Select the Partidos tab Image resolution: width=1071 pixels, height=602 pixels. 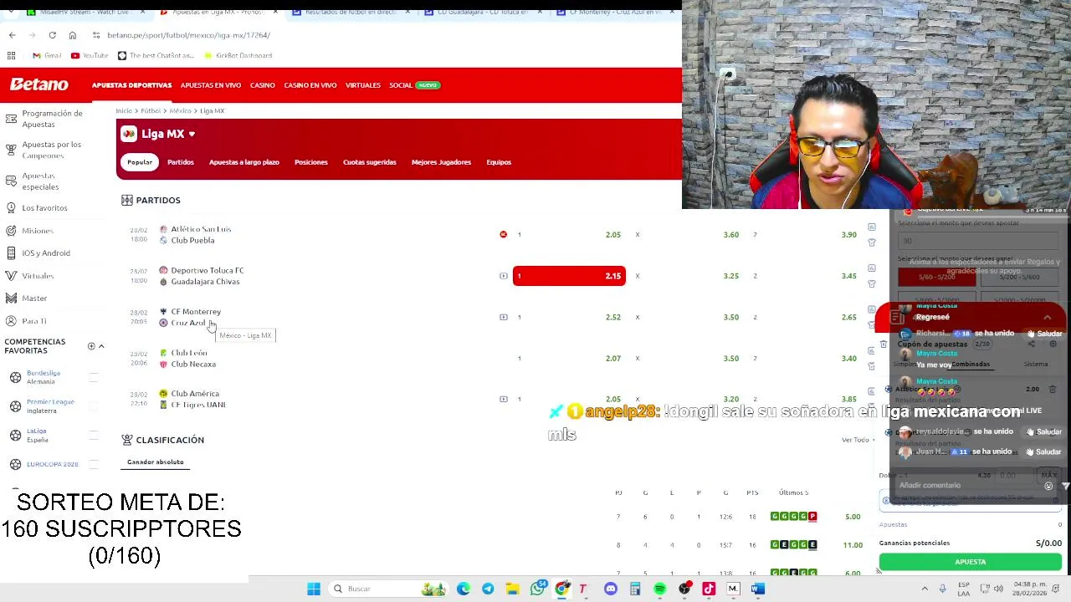tap(181, 162)
